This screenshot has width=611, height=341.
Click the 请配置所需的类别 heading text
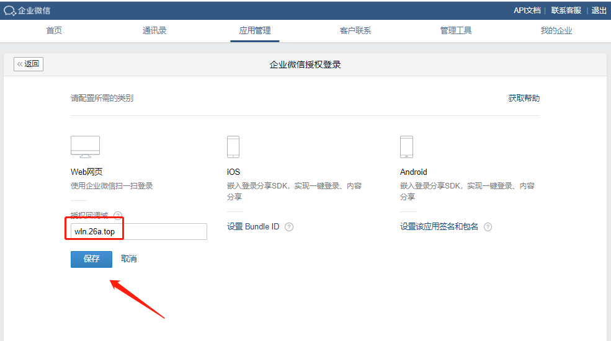(102, 98)
